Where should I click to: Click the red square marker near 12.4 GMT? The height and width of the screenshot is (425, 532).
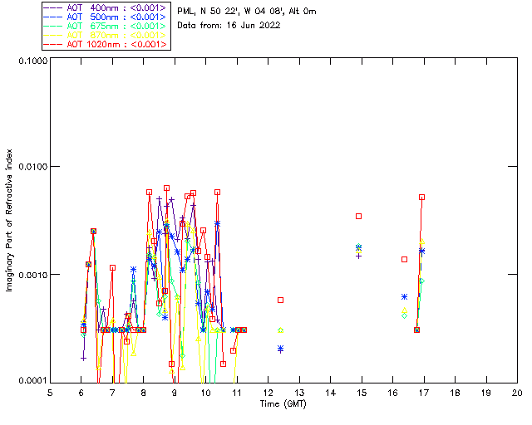point(281,300)
